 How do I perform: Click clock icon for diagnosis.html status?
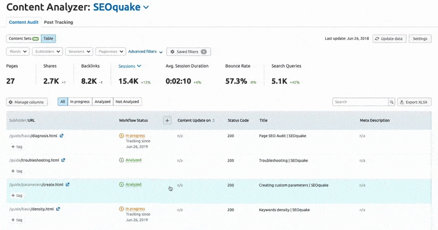coord(121,136)
